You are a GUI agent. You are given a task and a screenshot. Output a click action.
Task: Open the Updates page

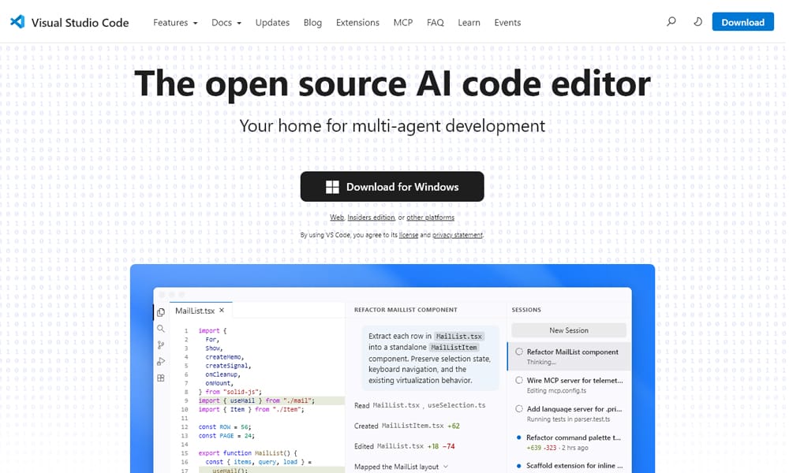click(x=272, y=23)
